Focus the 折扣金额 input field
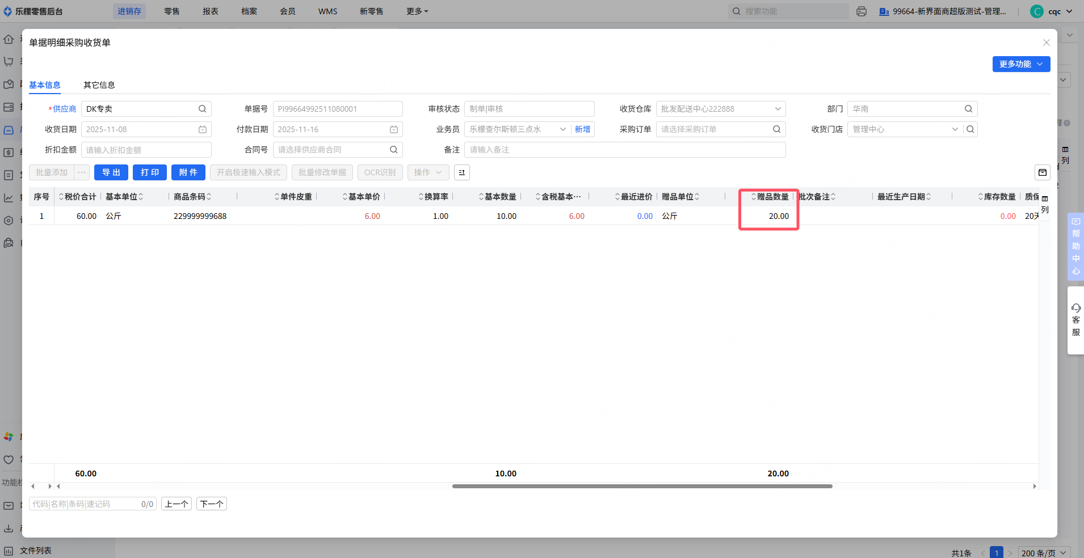This screenshot has height=558, width=1084. click(146, 150)
